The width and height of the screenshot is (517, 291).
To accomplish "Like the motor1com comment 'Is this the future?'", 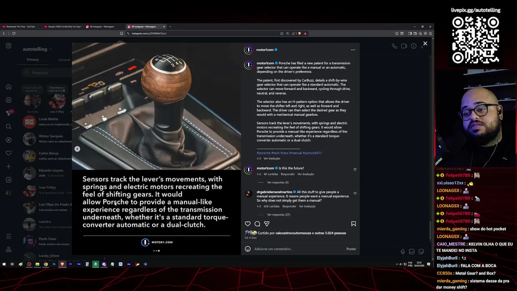I will tap(355, 169).
